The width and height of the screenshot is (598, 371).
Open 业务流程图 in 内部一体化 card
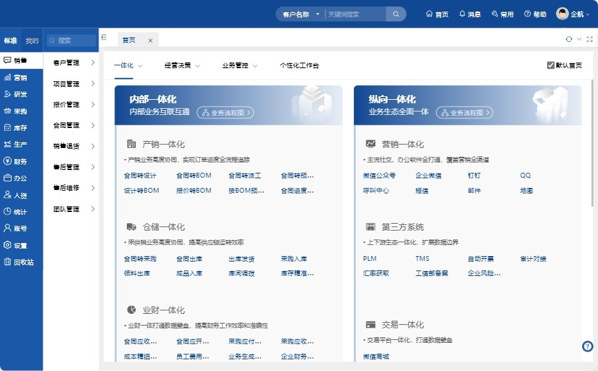point(226,113)
